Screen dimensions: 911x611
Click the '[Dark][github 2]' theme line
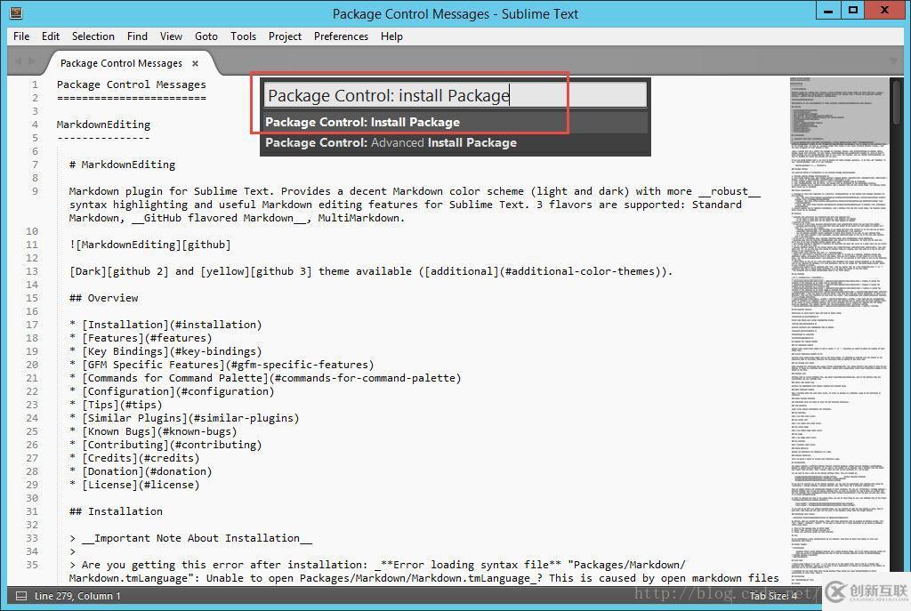(x=371, y=271)
